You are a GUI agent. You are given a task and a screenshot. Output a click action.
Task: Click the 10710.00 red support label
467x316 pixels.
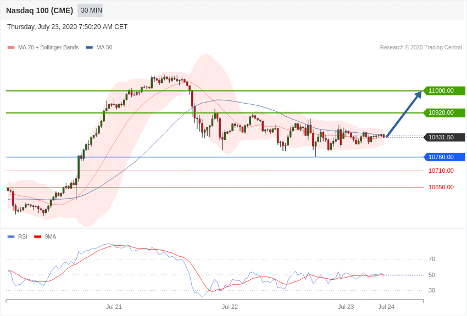tap(441, 171)
